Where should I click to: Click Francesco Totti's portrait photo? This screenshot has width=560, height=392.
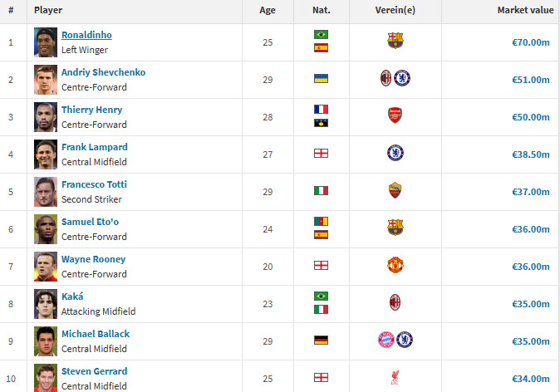pyautogui.click(x=46, y=191)
